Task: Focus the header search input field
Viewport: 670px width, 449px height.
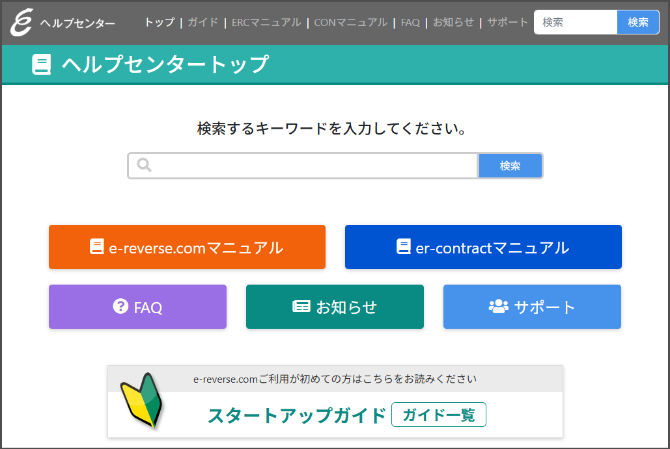Action: pos(575,22)
